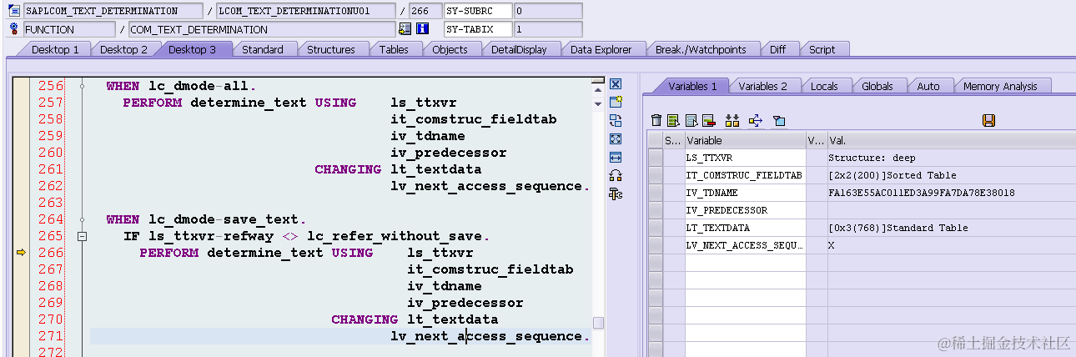Viewport: 1076px width, 357px height.
Task: Click code line 257 PERFORM determine_text
Action: click(289, 103)
